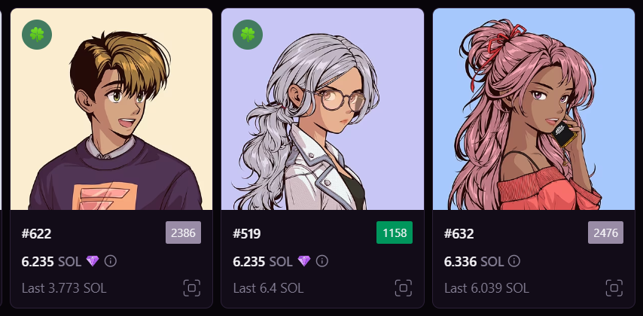Open the silver-haired girl with glasses artwork
The height and width of the screenshot is (316, 643).
[x=322, y=109]
